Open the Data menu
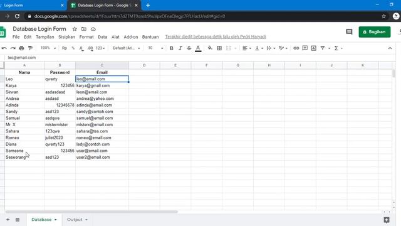This screenshot has height=226, width=401. (x=103, y=37)
